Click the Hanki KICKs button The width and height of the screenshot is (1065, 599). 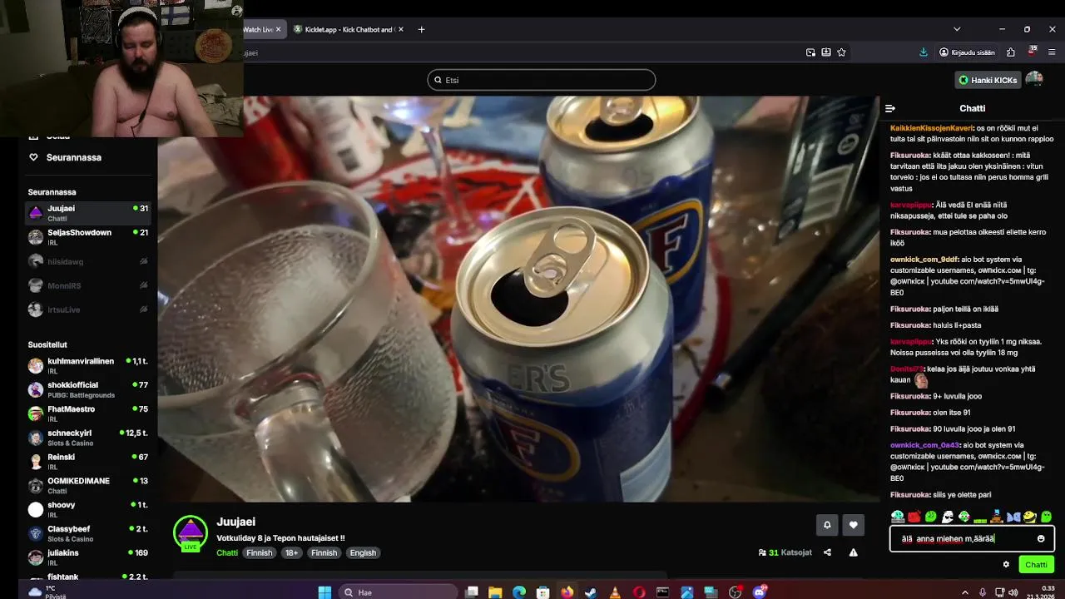pos(988,80)
